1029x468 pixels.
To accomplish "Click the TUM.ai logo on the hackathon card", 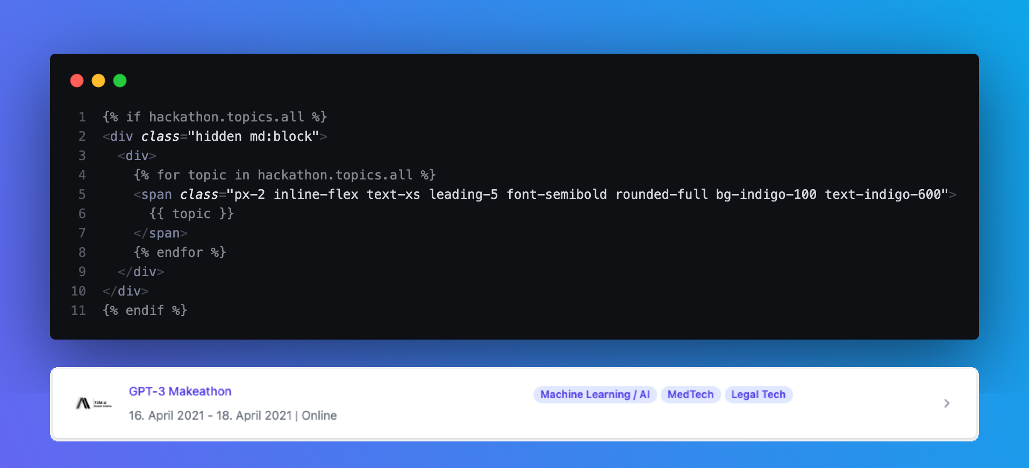I will point(93,404).
